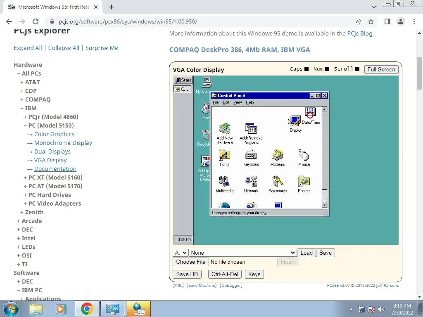Expand PCjr (Model 4860) node
Image resolution: width=423 pixels, height=317 pixels.
[x=51, y=117]
